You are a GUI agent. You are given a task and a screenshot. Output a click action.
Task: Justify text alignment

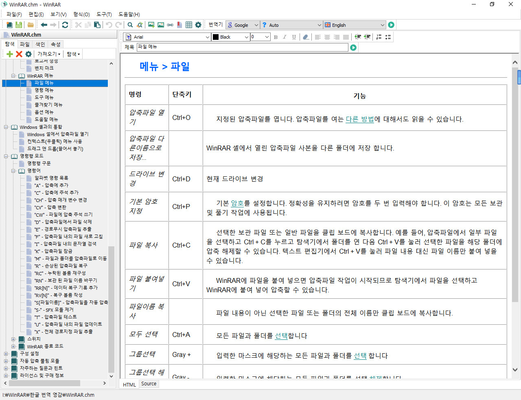(346, 37)
